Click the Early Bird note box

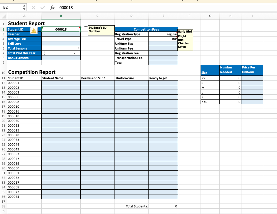pos(185,32)
